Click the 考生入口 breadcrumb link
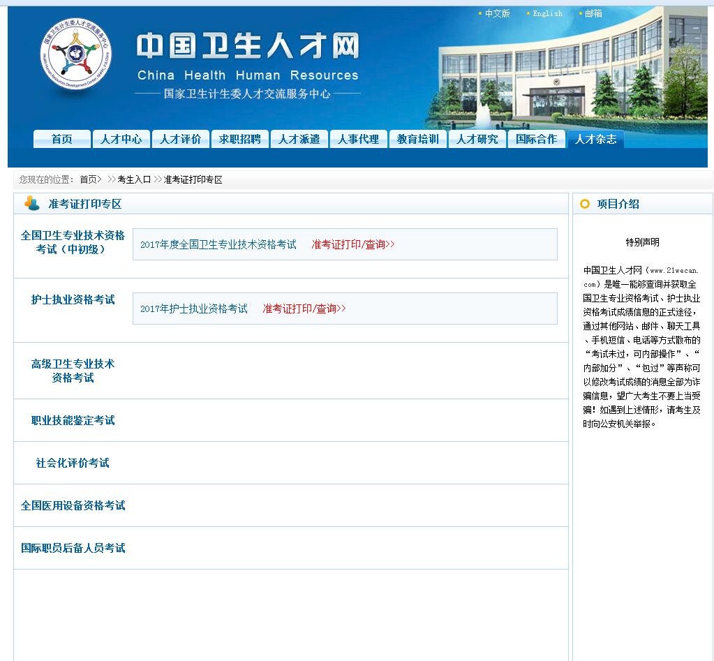714x661 pixels. click(134, 179)
